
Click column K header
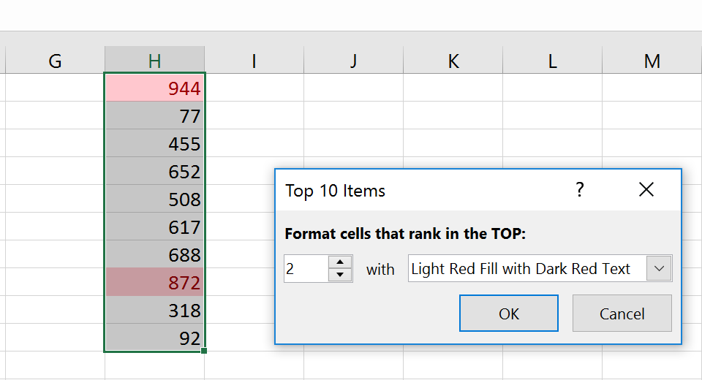(x=453, y=61)
